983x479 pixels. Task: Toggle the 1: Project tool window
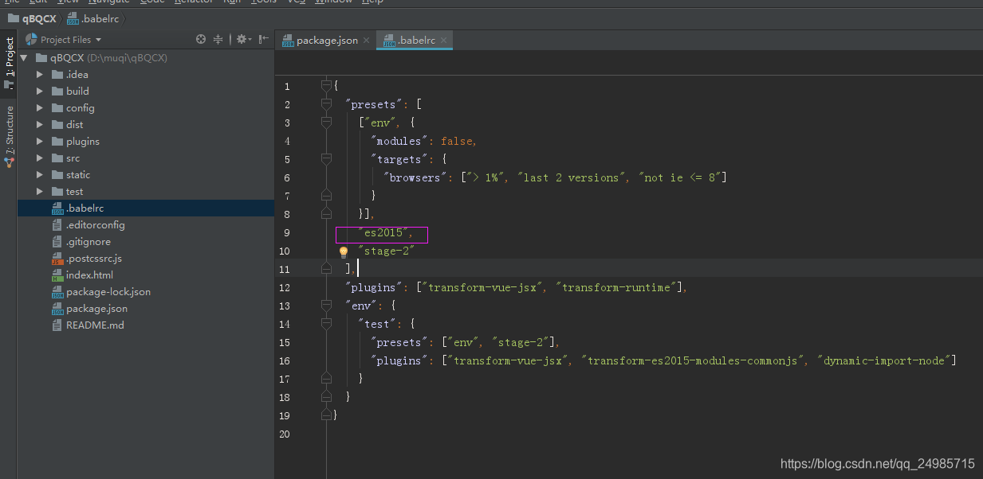pyautogui.click(x=9, y=62)
